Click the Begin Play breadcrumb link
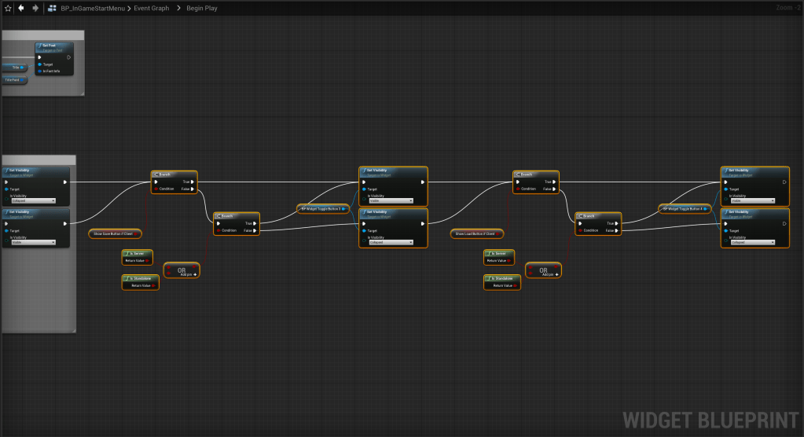Screen dimensions: 804x437 pos(202,8)
